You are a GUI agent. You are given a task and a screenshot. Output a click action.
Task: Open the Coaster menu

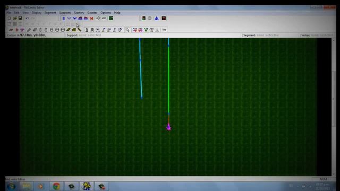(92, 13)
